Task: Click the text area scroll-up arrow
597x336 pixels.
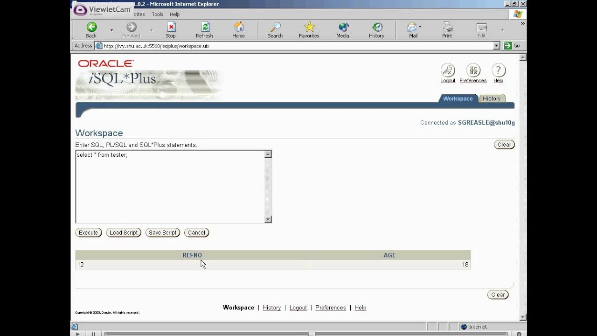Action: tap(268, 154)
